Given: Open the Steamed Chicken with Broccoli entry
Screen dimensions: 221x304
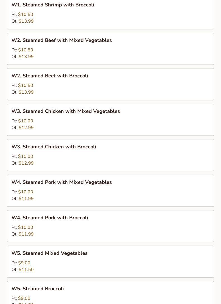Looking at the screenshot, I should [54, 147].
